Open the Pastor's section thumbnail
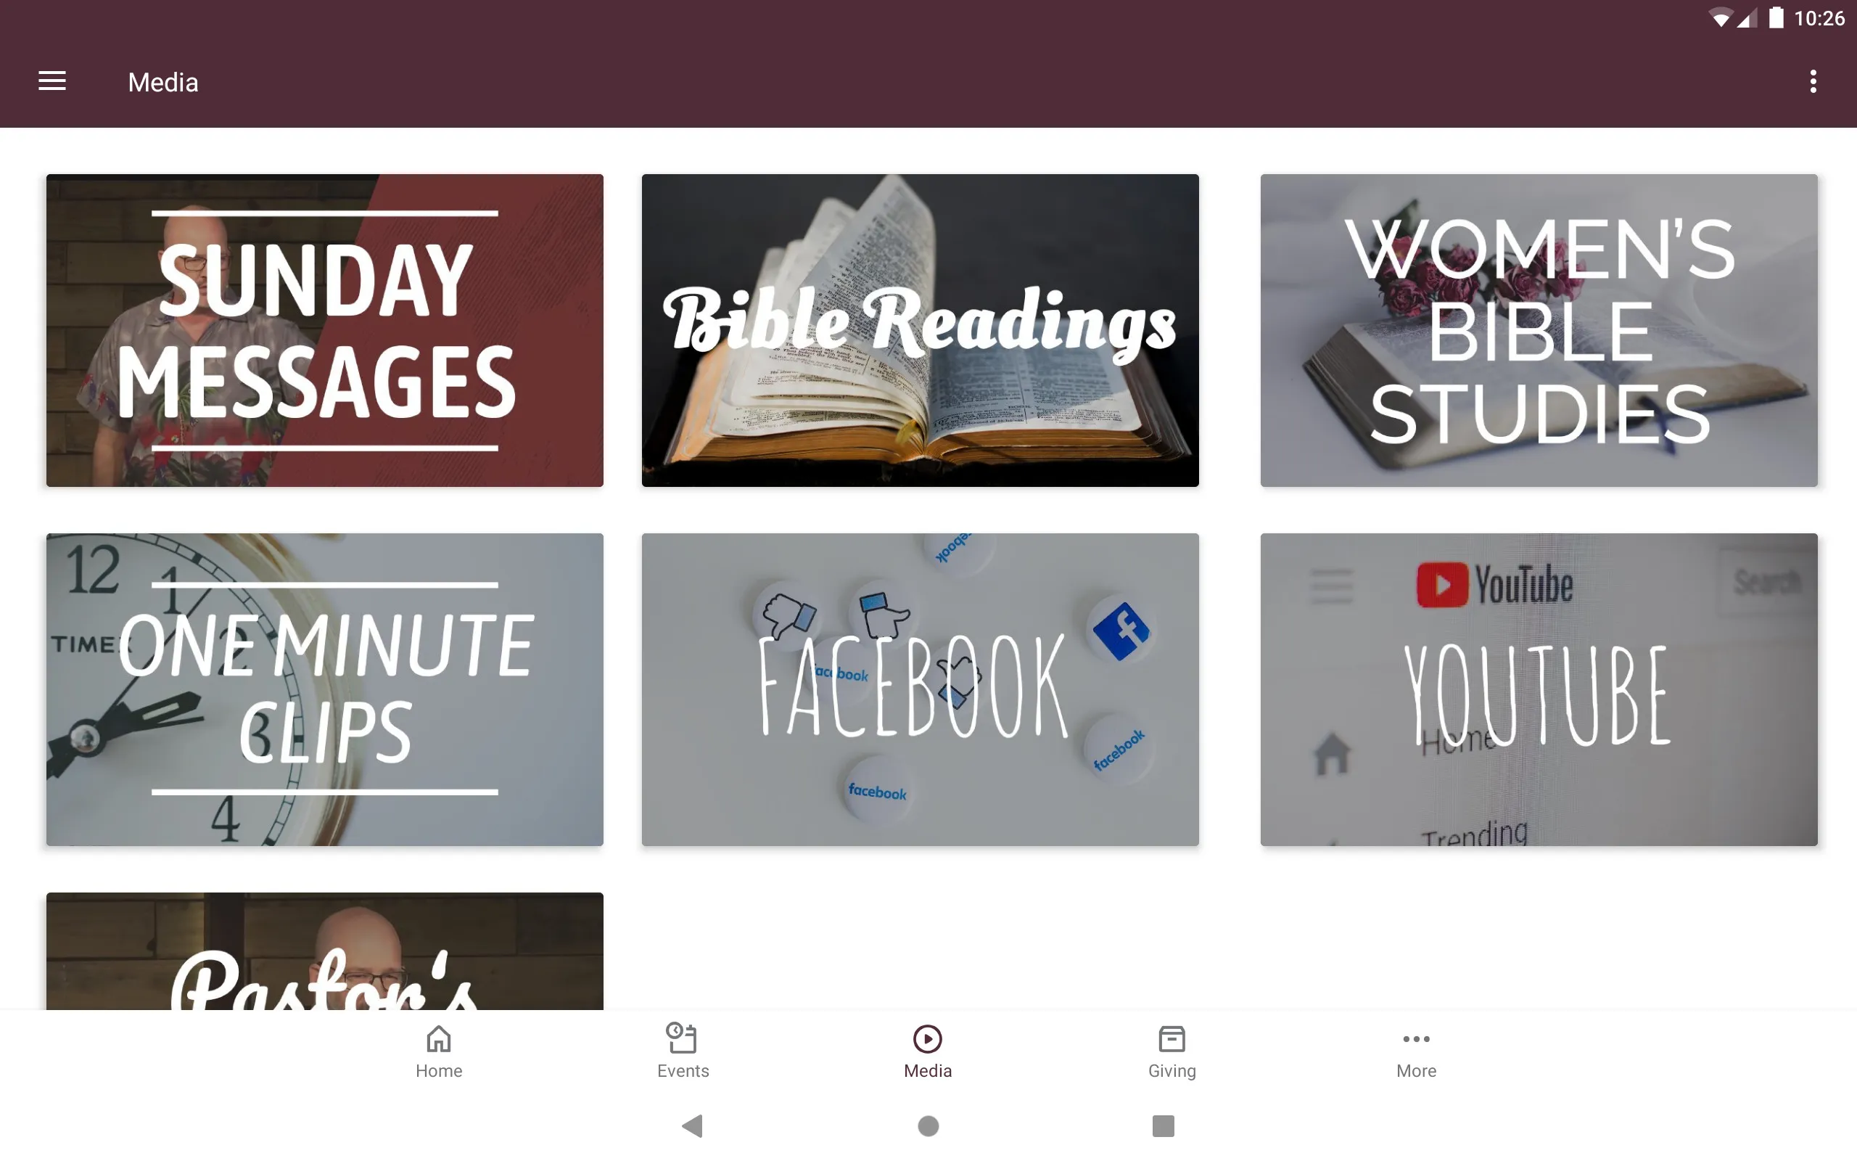 tap(325, 951)
